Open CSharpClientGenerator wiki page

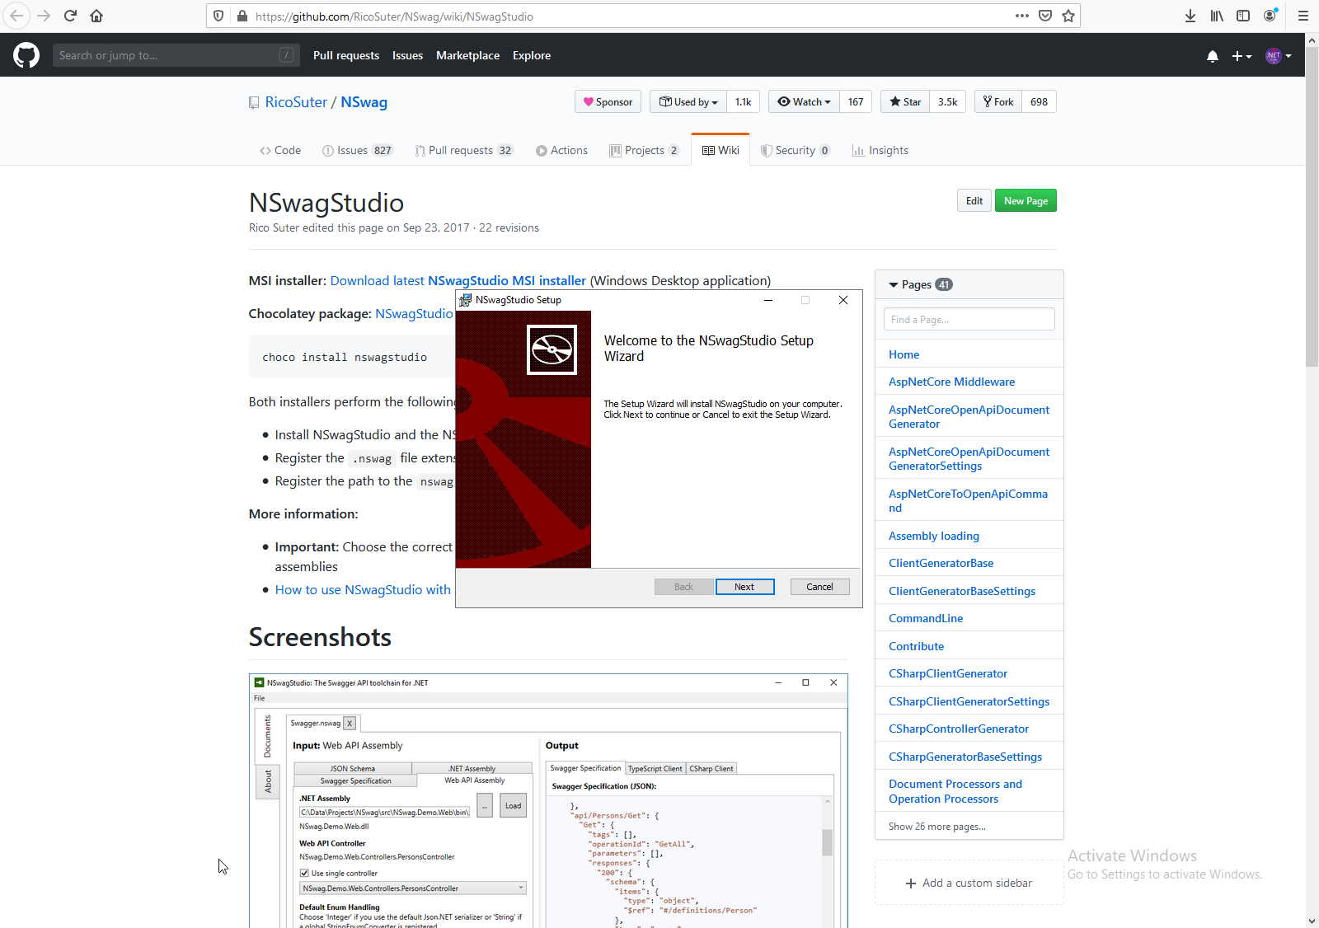(x=947, y=673)
